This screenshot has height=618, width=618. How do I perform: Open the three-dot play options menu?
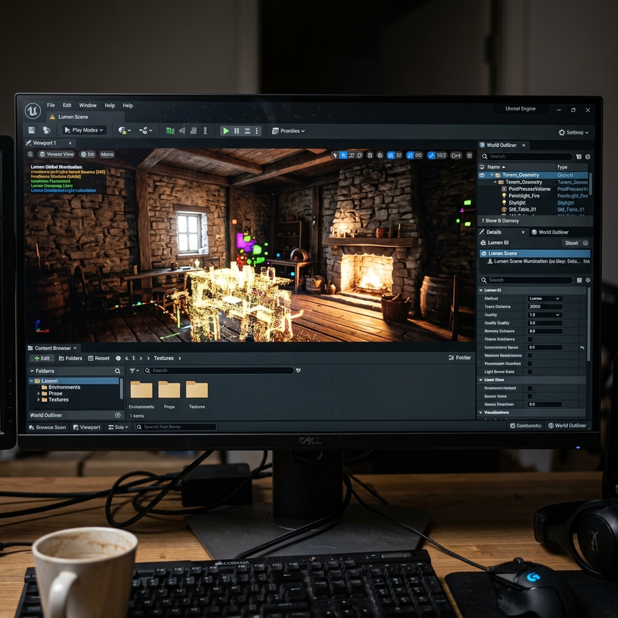tap(256, 131)
